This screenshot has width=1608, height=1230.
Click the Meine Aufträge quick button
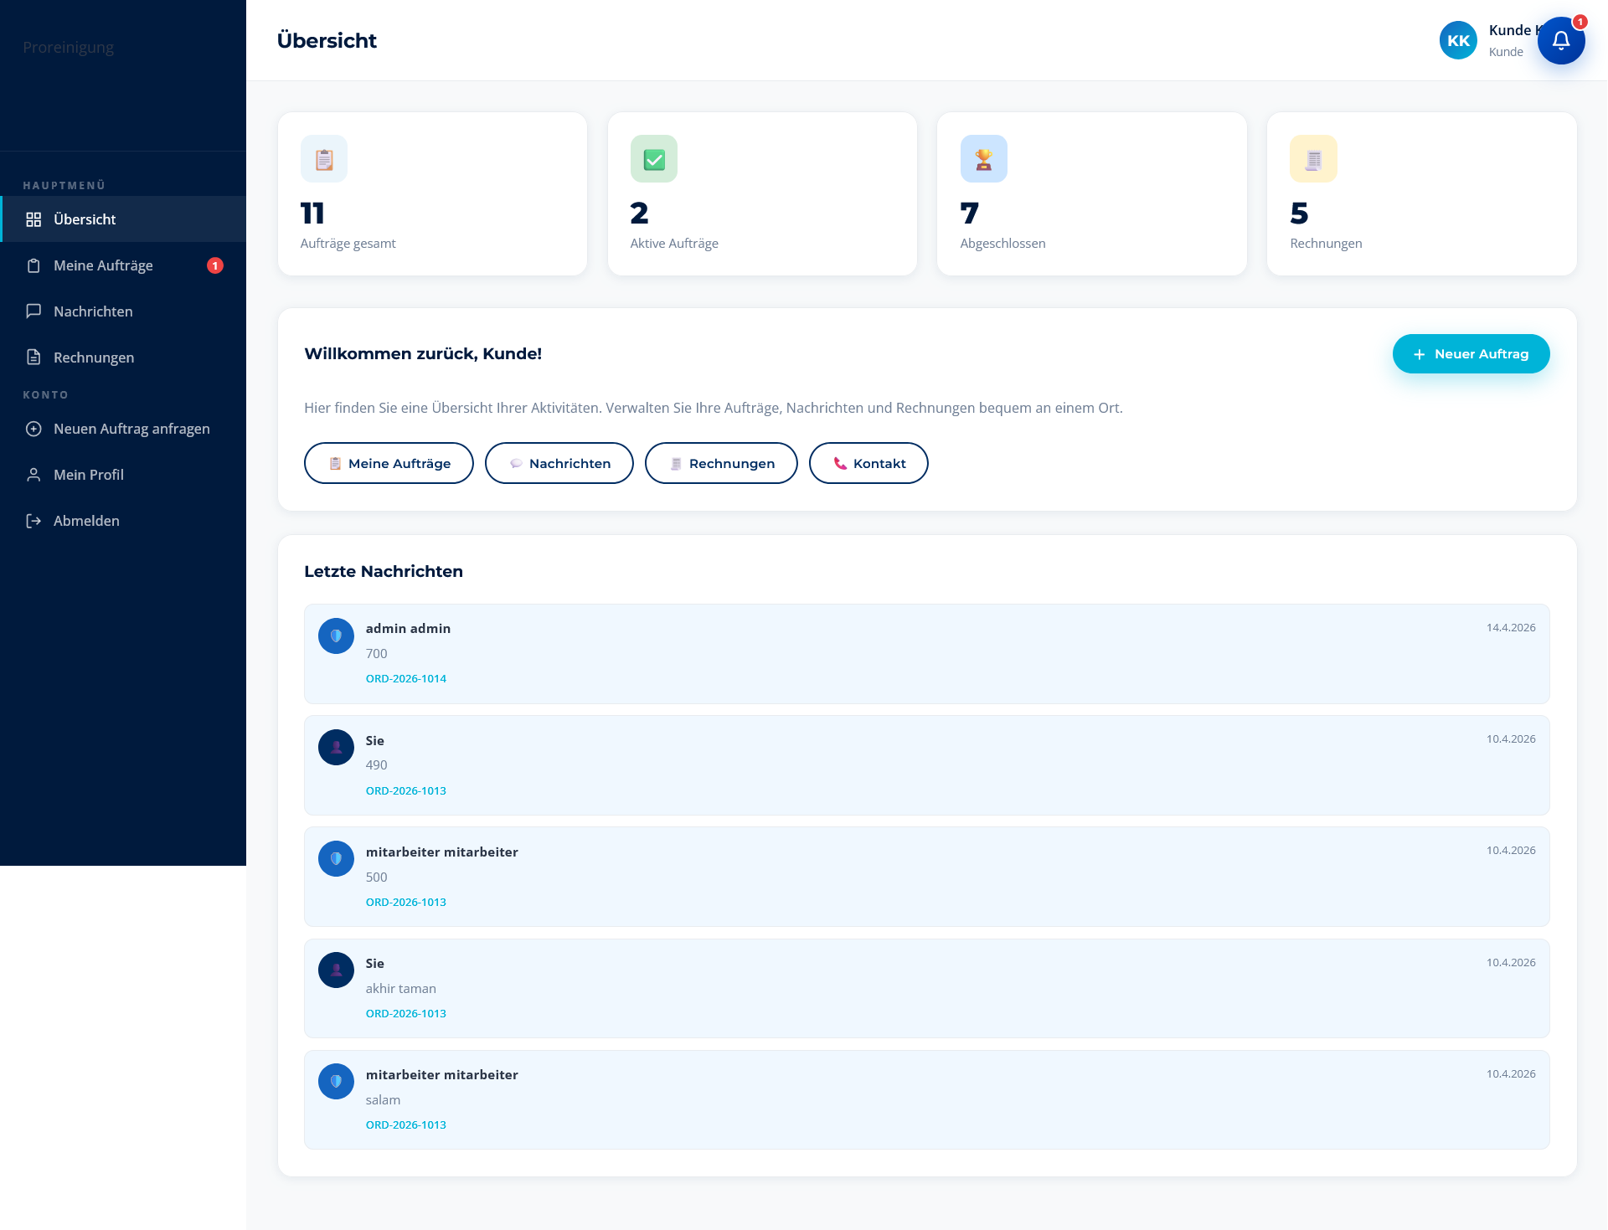click(389, 463)
